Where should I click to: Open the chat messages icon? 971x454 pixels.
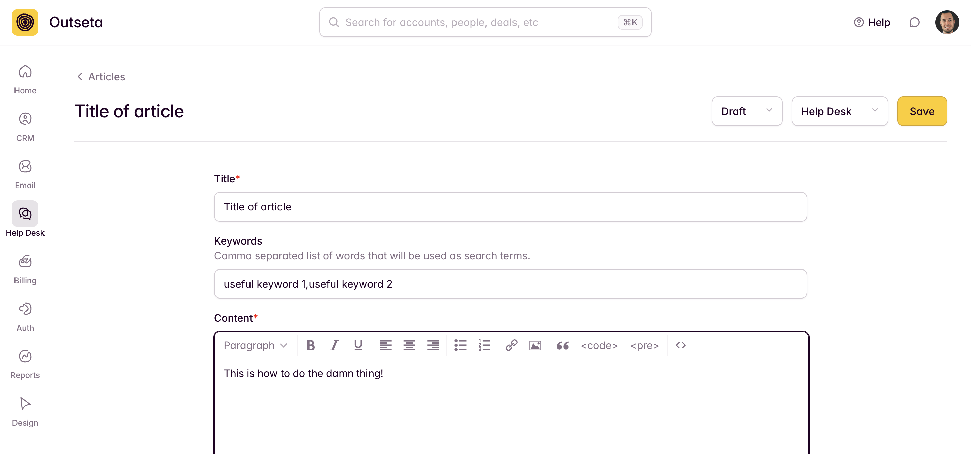[x=914, y=23]
